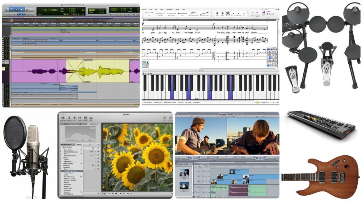Select the Grabber hand tool in Pro Tools

(22, 10)
